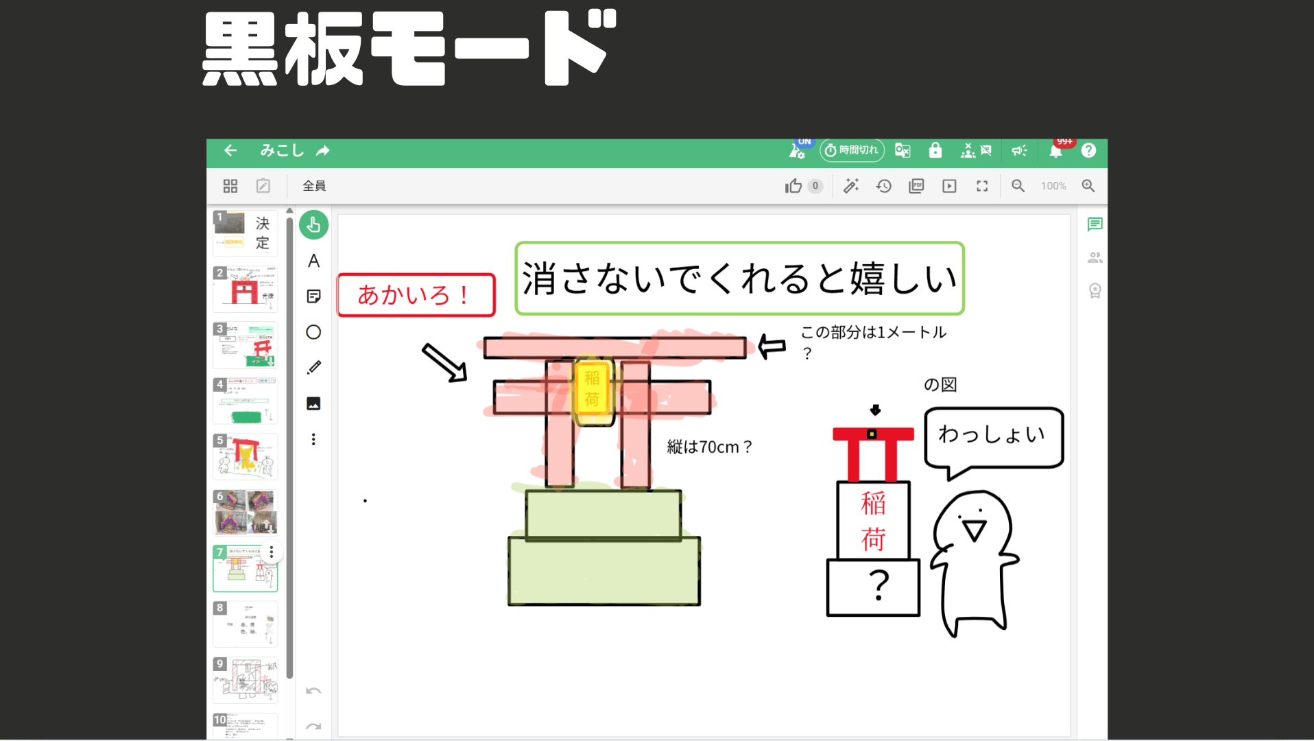
Task: Open the sticky note tool
Action: 313,296
